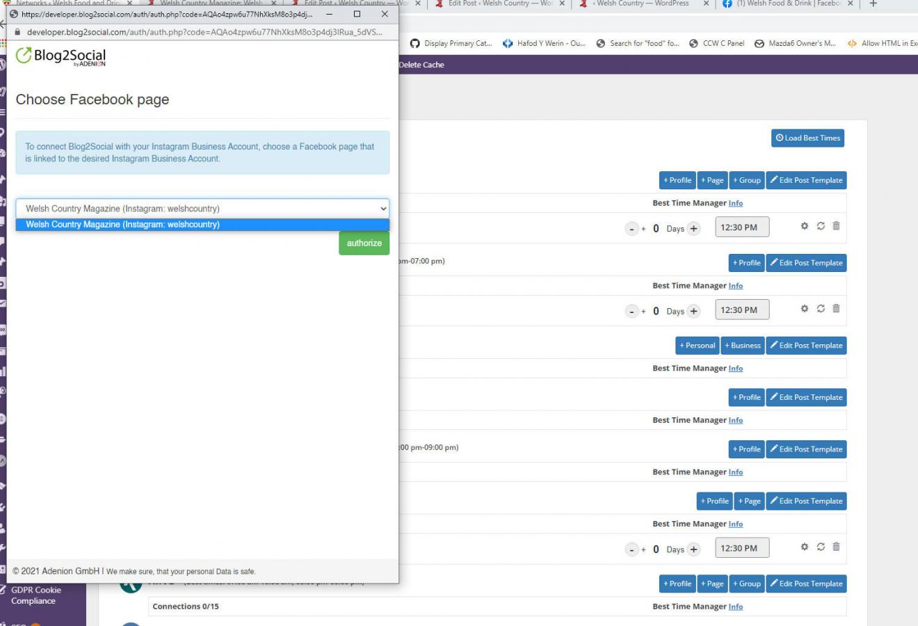
Task: Close the '(1) Welsh Food & Drink | Facebook' tab
Action: 850,3
